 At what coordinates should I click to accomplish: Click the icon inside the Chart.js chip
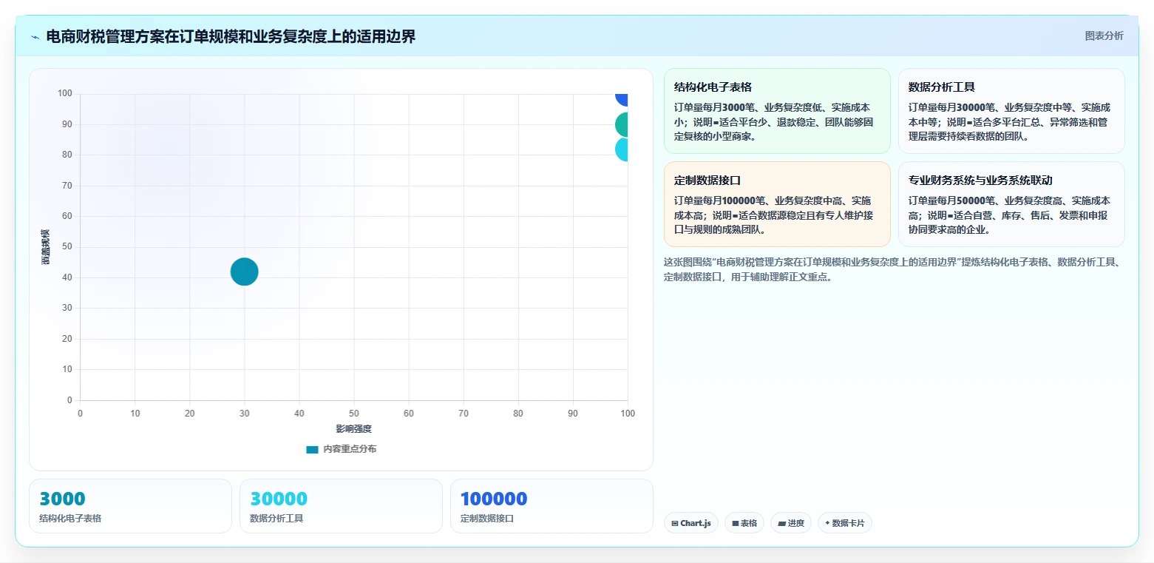pos(675,523)
